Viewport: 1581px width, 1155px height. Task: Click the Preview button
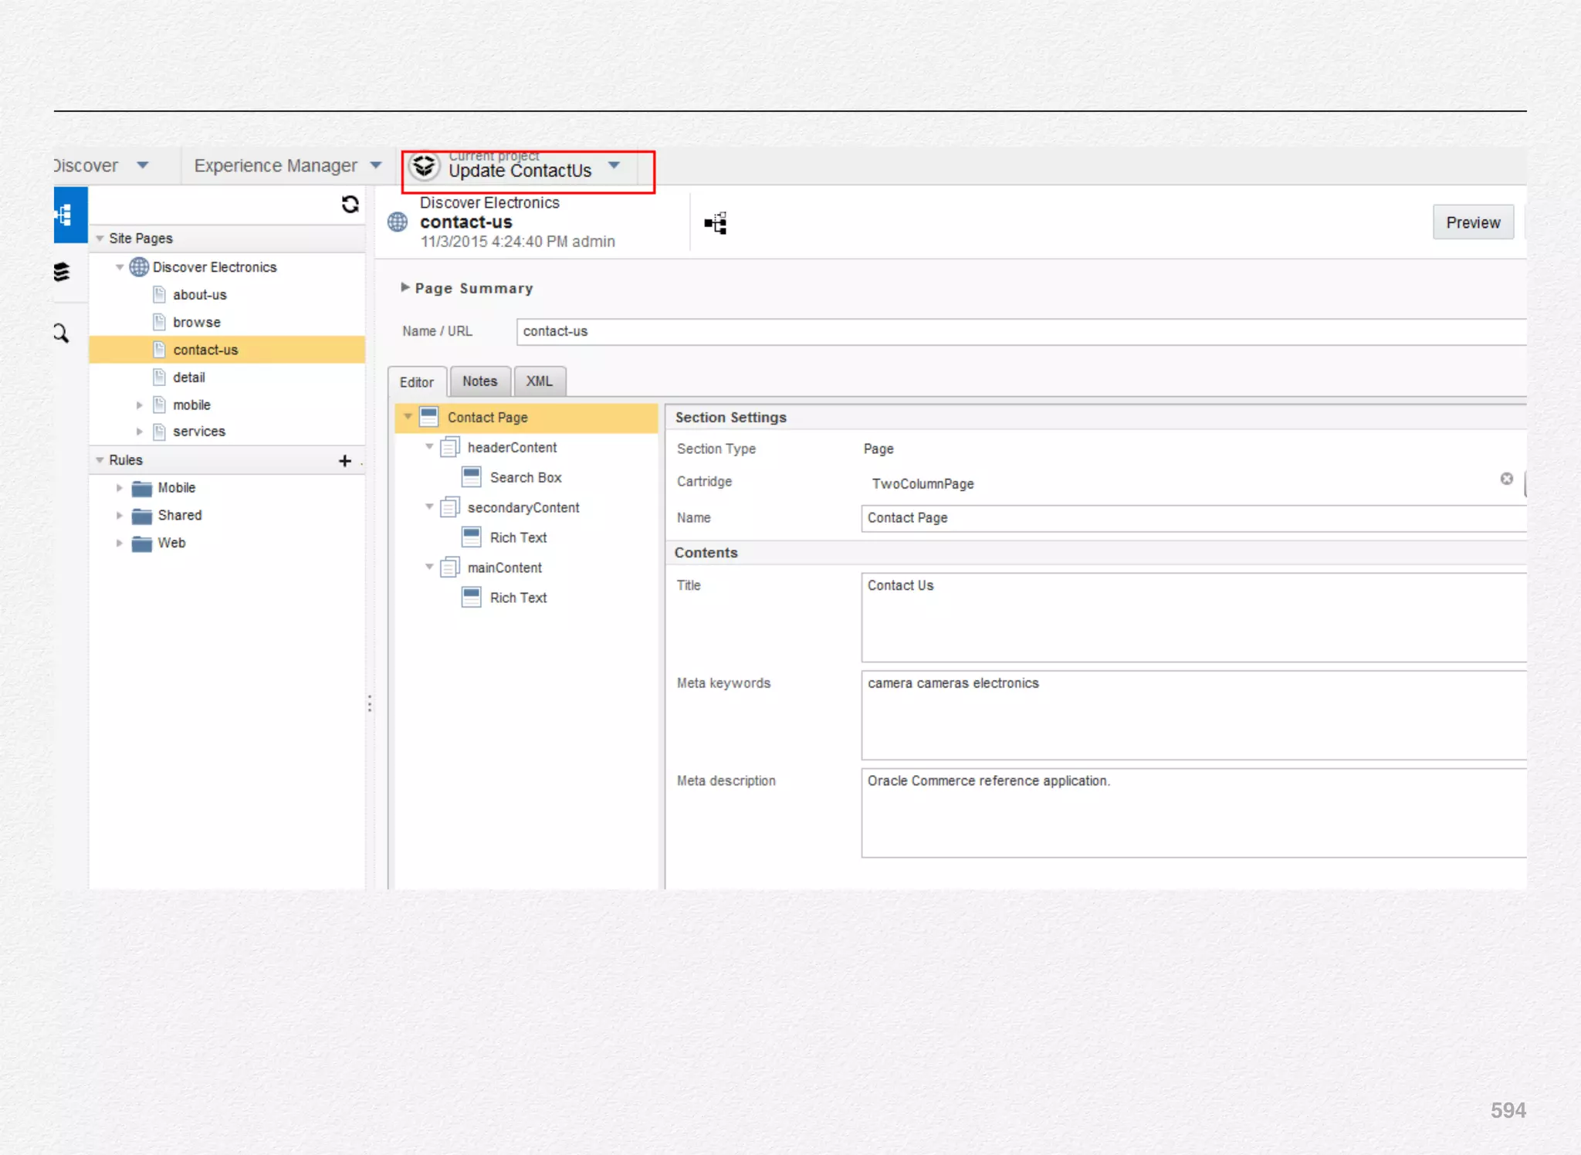(1472, 222)
